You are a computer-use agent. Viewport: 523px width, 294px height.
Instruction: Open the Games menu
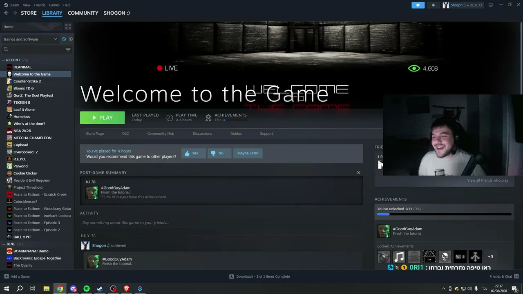click(54, 5)
